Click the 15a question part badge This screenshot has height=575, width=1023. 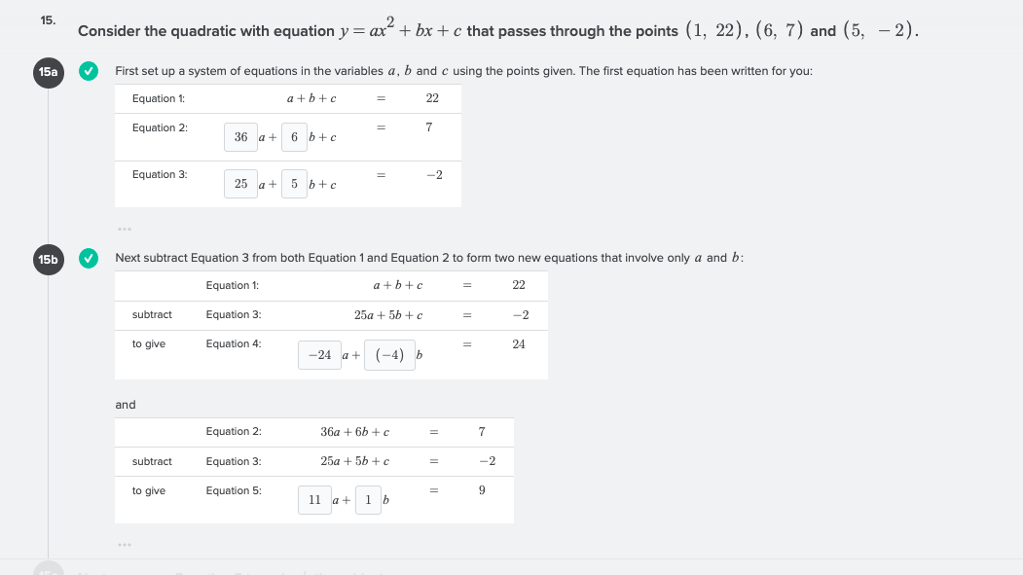click(48, 73)
